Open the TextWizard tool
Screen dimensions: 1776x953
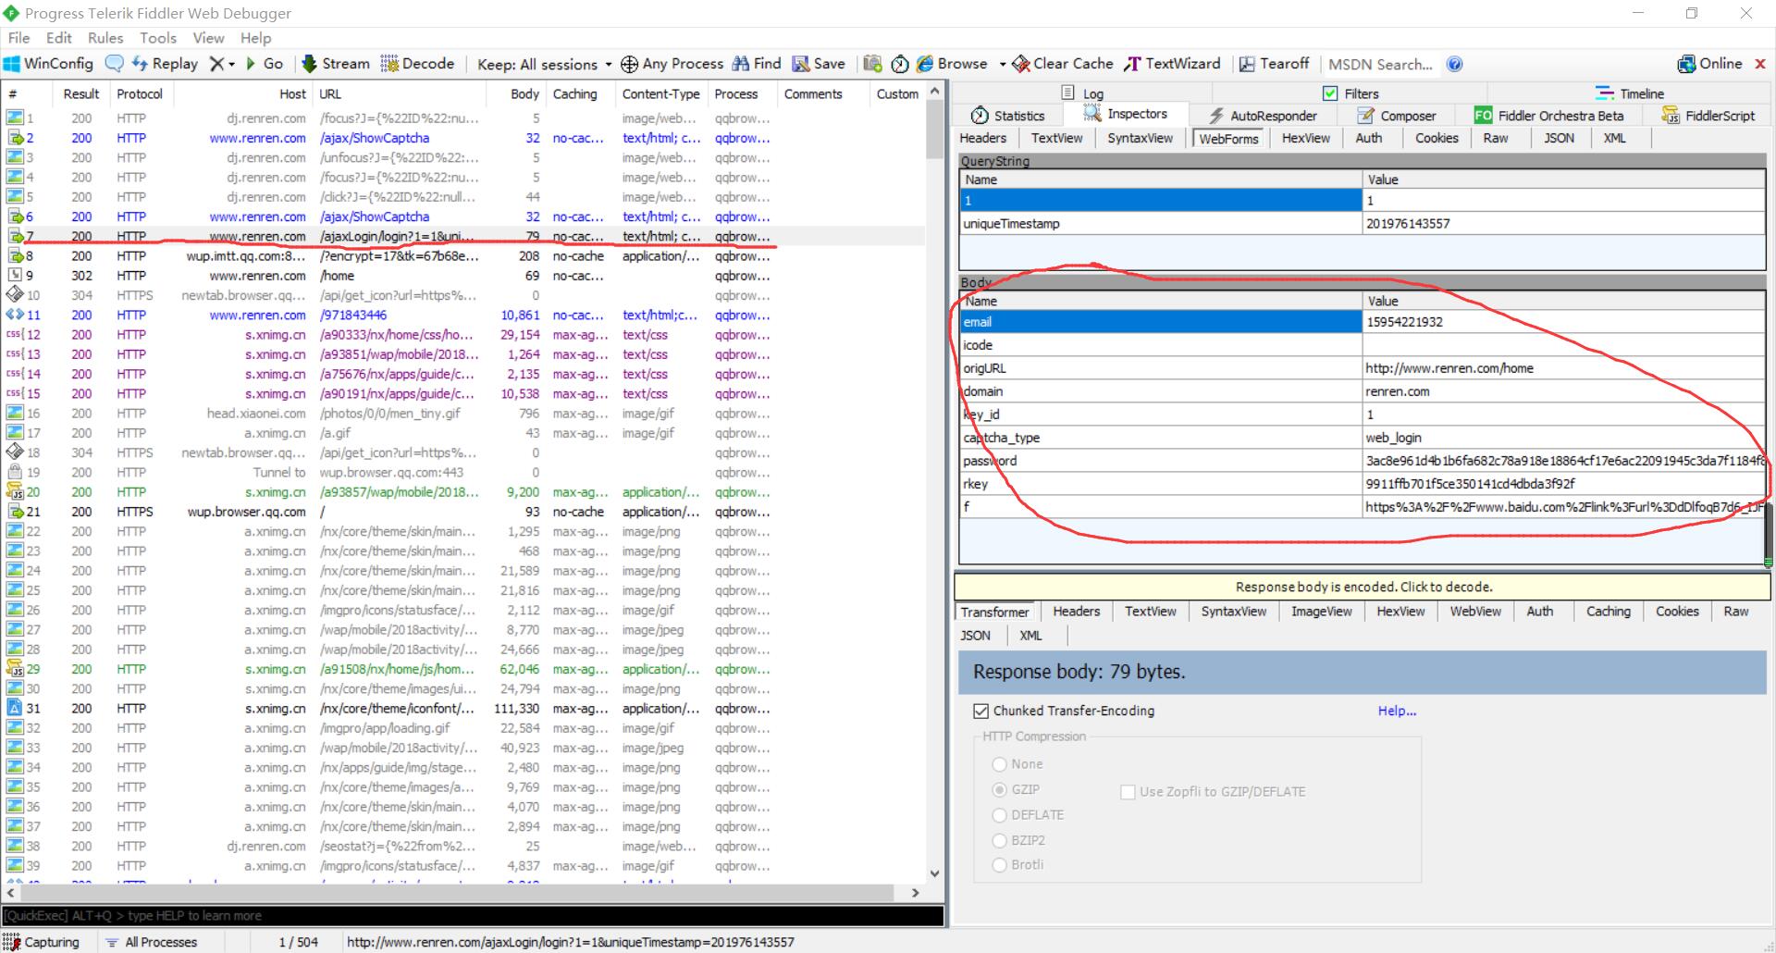[x=1172, y=64]
